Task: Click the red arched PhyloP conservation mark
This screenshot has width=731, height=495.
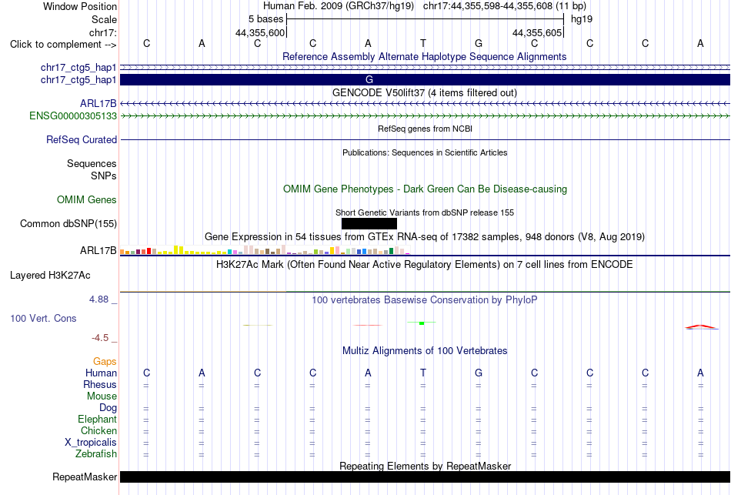Action: coord(701,327)
